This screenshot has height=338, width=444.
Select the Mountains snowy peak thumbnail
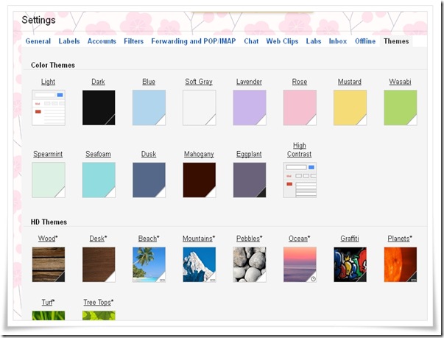point(199,264)
